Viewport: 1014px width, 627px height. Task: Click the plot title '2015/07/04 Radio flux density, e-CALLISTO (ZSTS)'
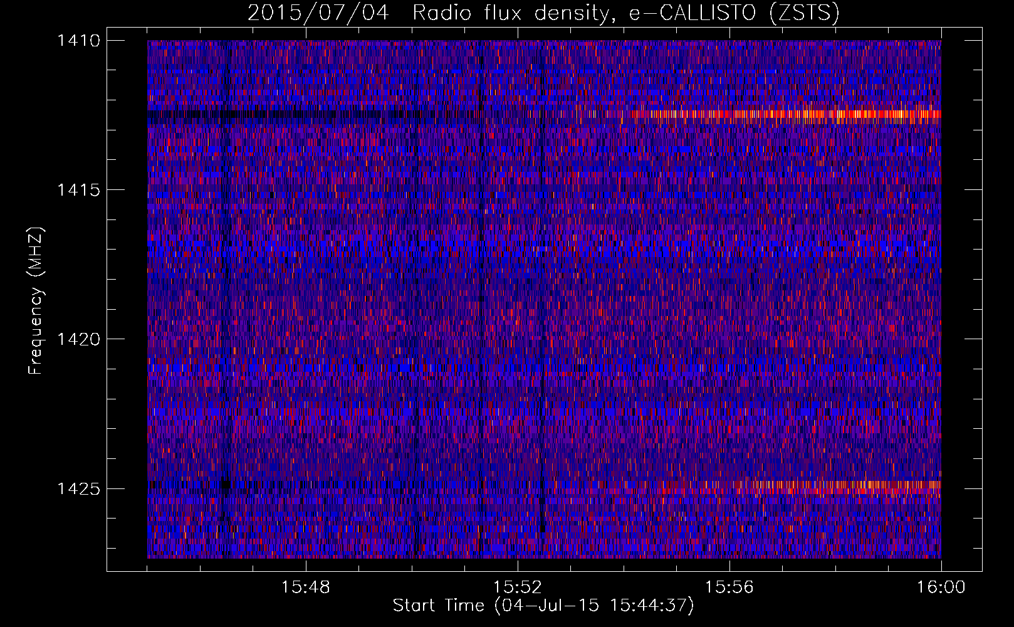pos(543,13)
